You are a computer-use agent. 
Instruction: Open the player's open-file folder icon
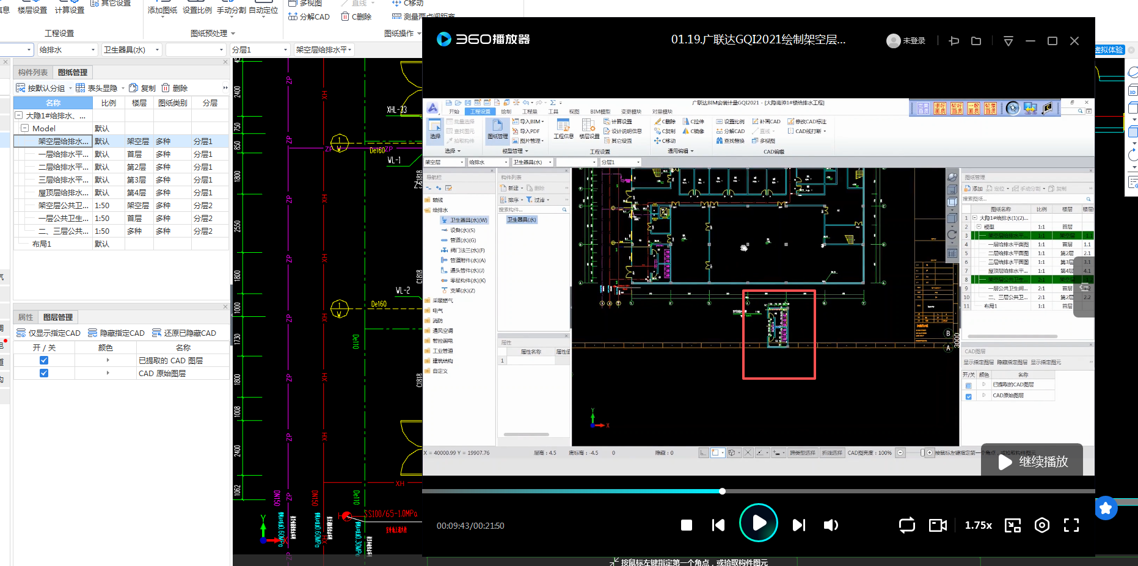pyautogui.click(x=976, y=41)
